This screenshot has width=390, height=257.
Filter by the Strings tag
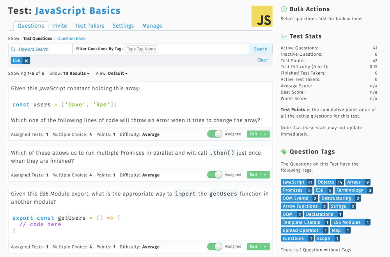click(x=342, y=206)
